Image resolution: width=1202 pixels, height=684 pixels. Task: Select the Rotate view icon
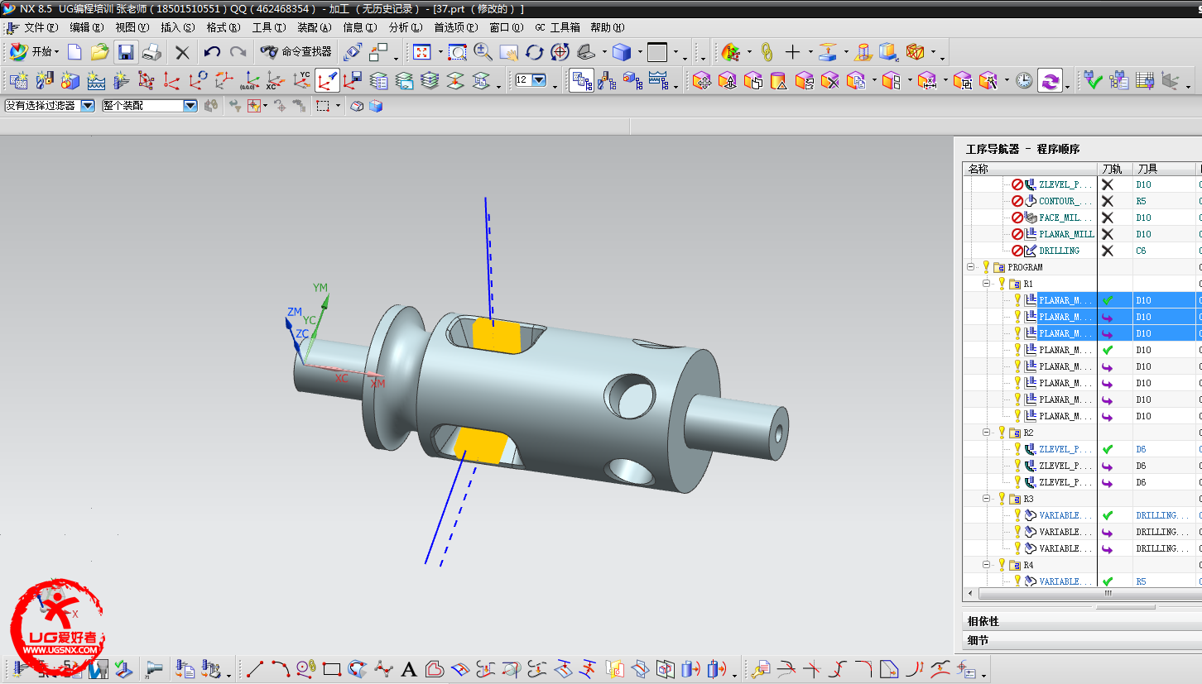click(x=534, y=52)
